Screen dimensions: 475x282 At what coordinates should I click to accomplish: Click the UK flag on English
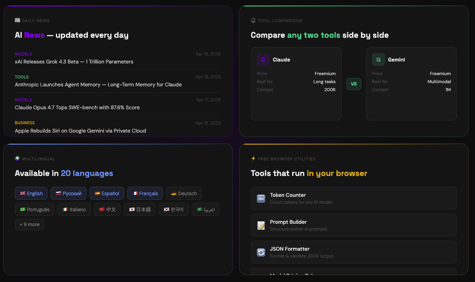tap(23, 193)
